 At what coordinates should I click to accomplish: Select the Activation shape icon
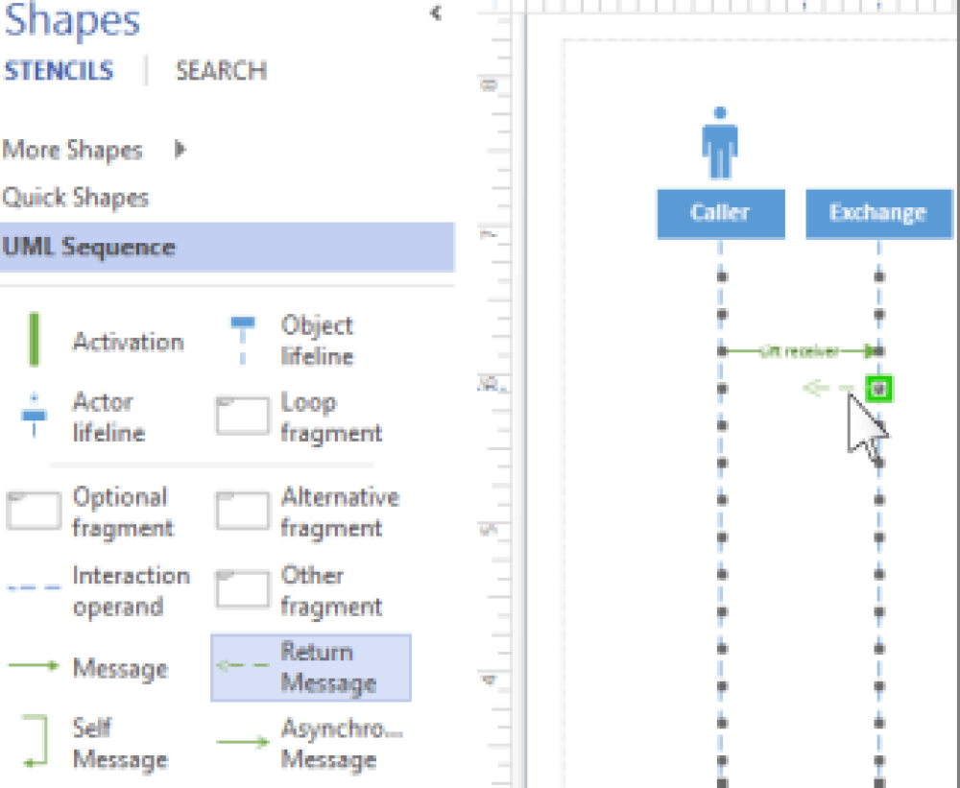point(36,340)
